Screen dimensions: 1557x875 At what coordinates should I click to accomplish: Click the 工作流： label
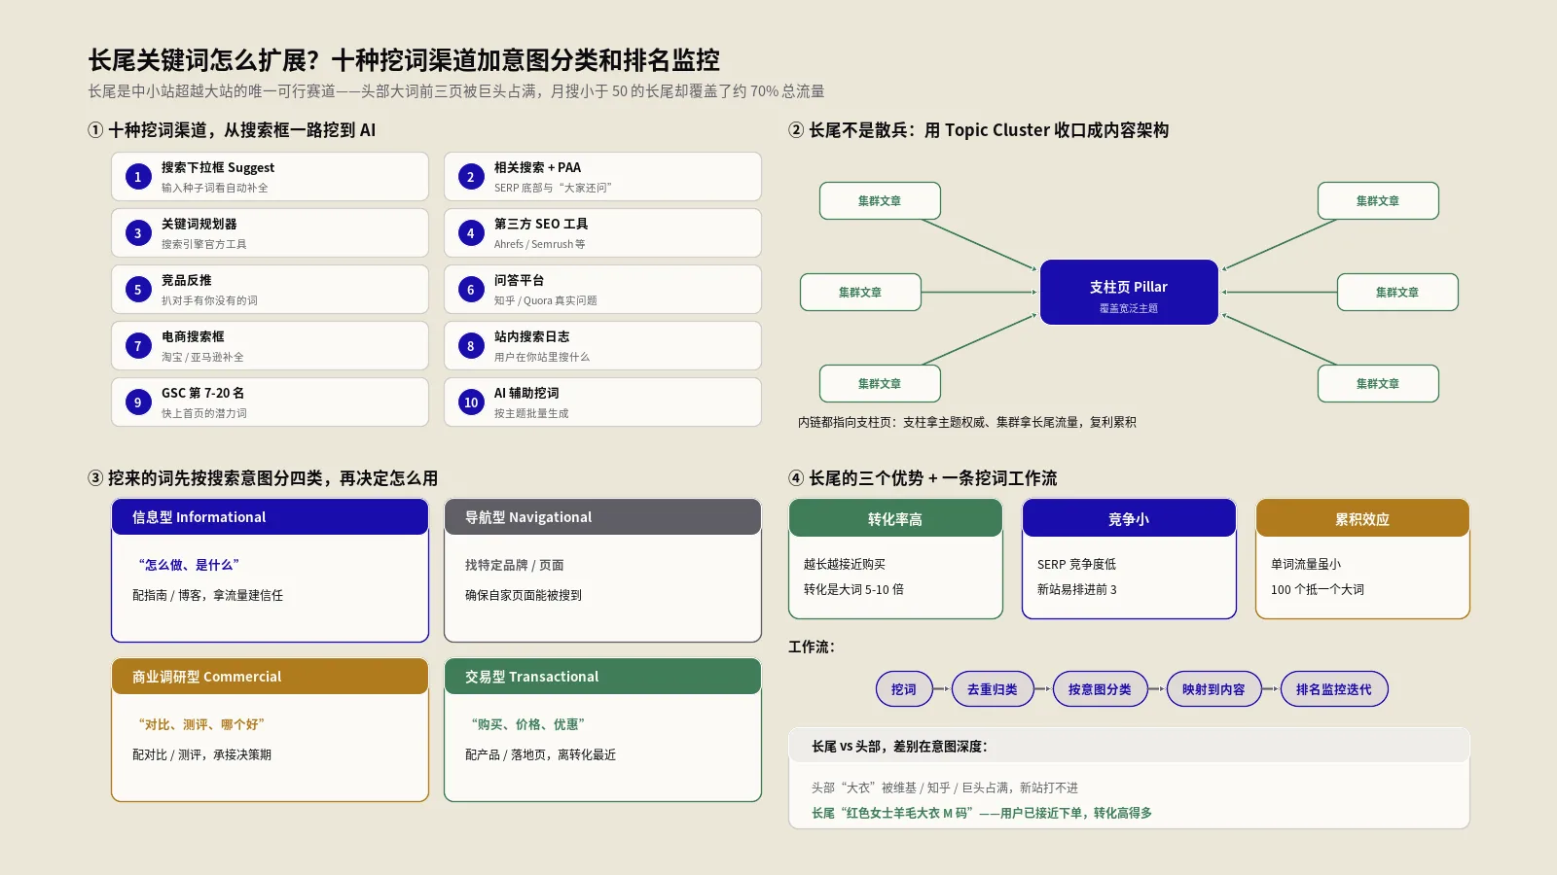pyautogui.click(x=812, y=647)
